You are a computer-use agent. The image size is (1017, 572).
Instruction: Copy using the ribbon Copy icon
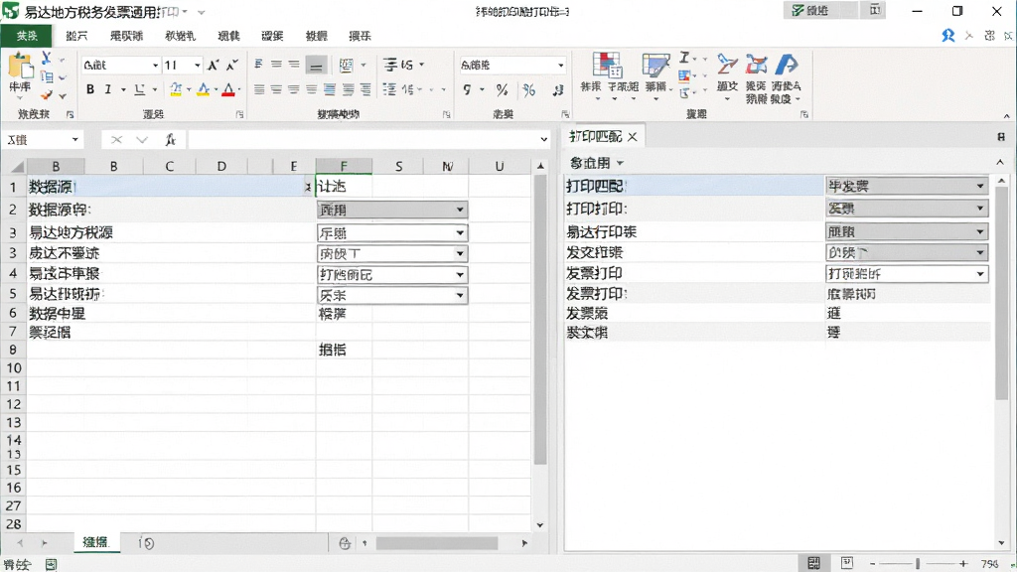click(46, 77)
